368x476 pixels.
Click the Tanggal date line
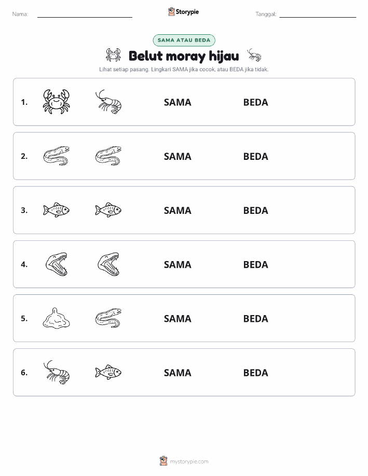pos(318,15)
